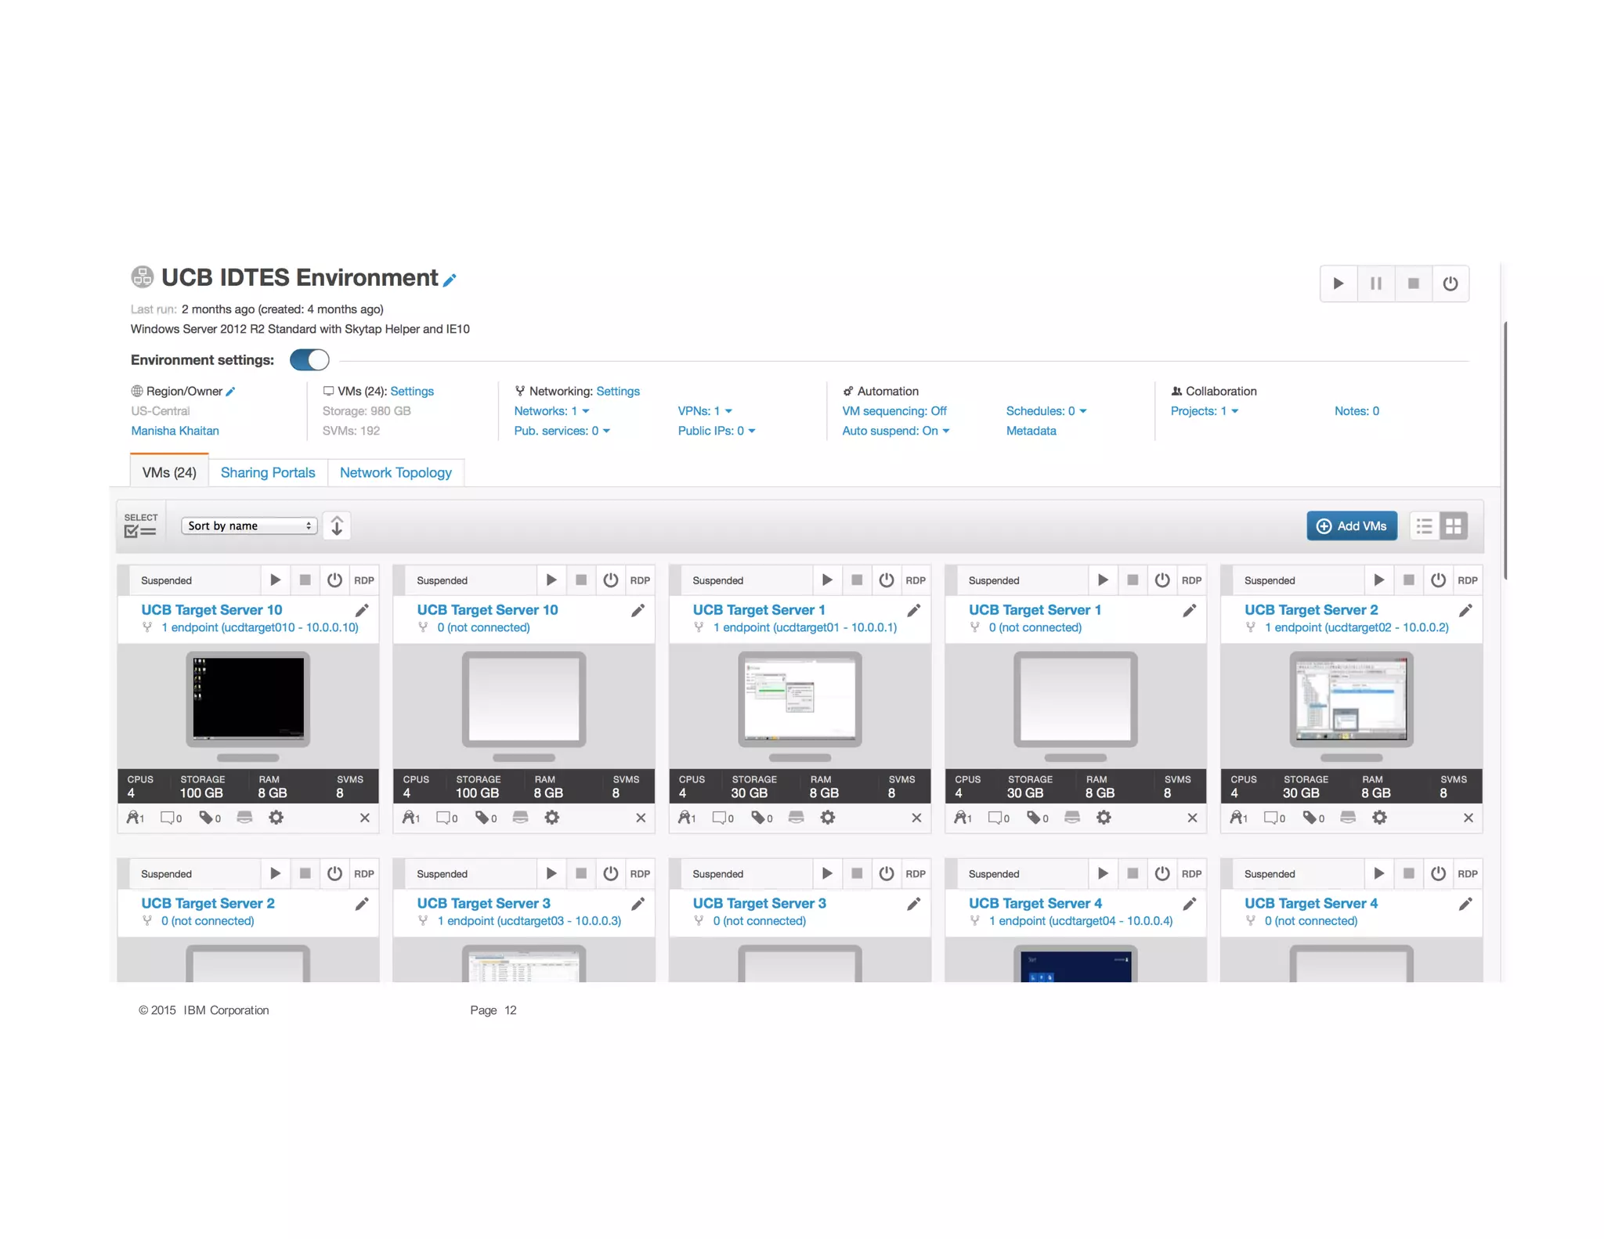Open notes icon on the ucdtarget010 VM card

point(171,818)
